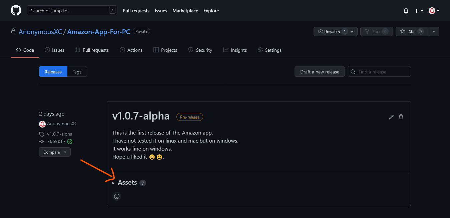Viewport: 450px width, 218px height.
Task: Open the notifications bell
Action: (406, 11)
